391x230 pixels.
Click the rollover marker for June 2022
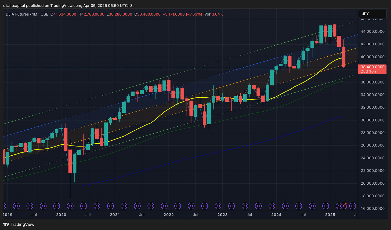click(x=191, y=206)
